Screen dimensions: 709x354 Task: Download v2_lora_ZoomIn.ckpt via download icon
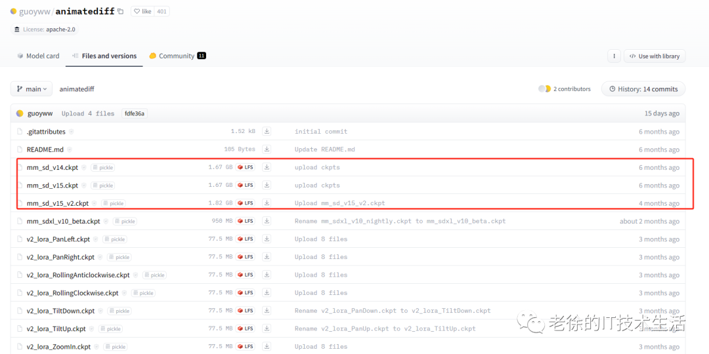pos(267,346)
